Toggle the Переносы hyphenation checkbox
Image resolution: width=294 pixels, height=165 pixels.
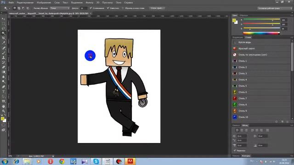(235, 150)
